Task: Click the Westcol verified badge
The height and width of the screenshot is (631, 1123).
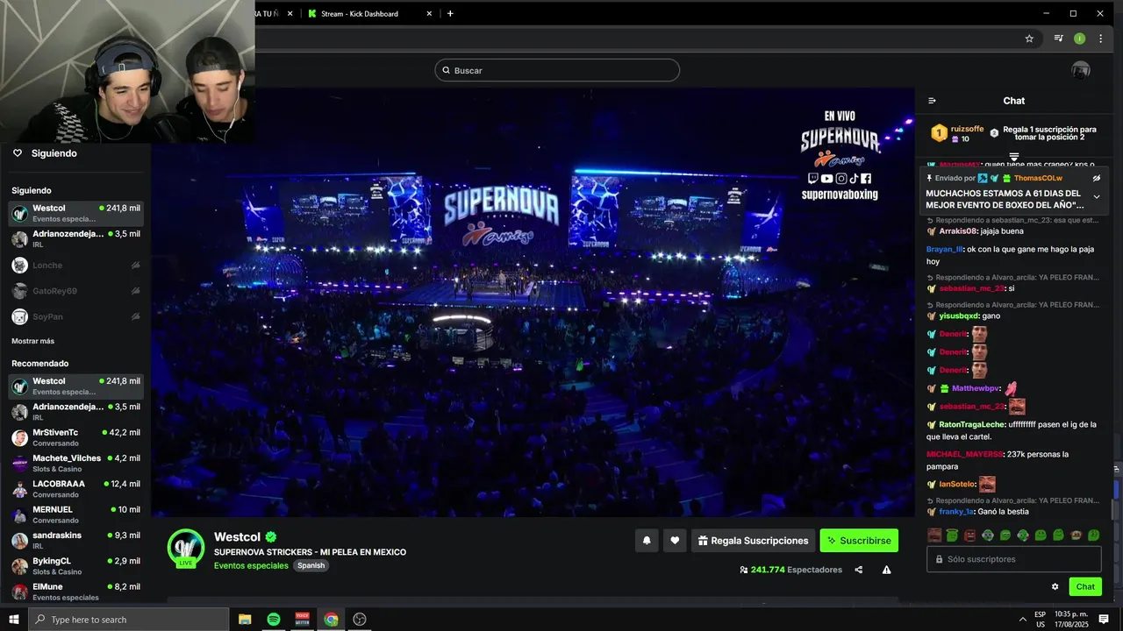Action: click(x=271, y=537)
